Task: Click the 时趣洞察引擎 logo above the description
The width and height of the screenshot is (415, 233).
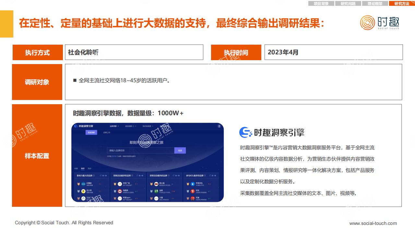Action: (x=272, y=132)
